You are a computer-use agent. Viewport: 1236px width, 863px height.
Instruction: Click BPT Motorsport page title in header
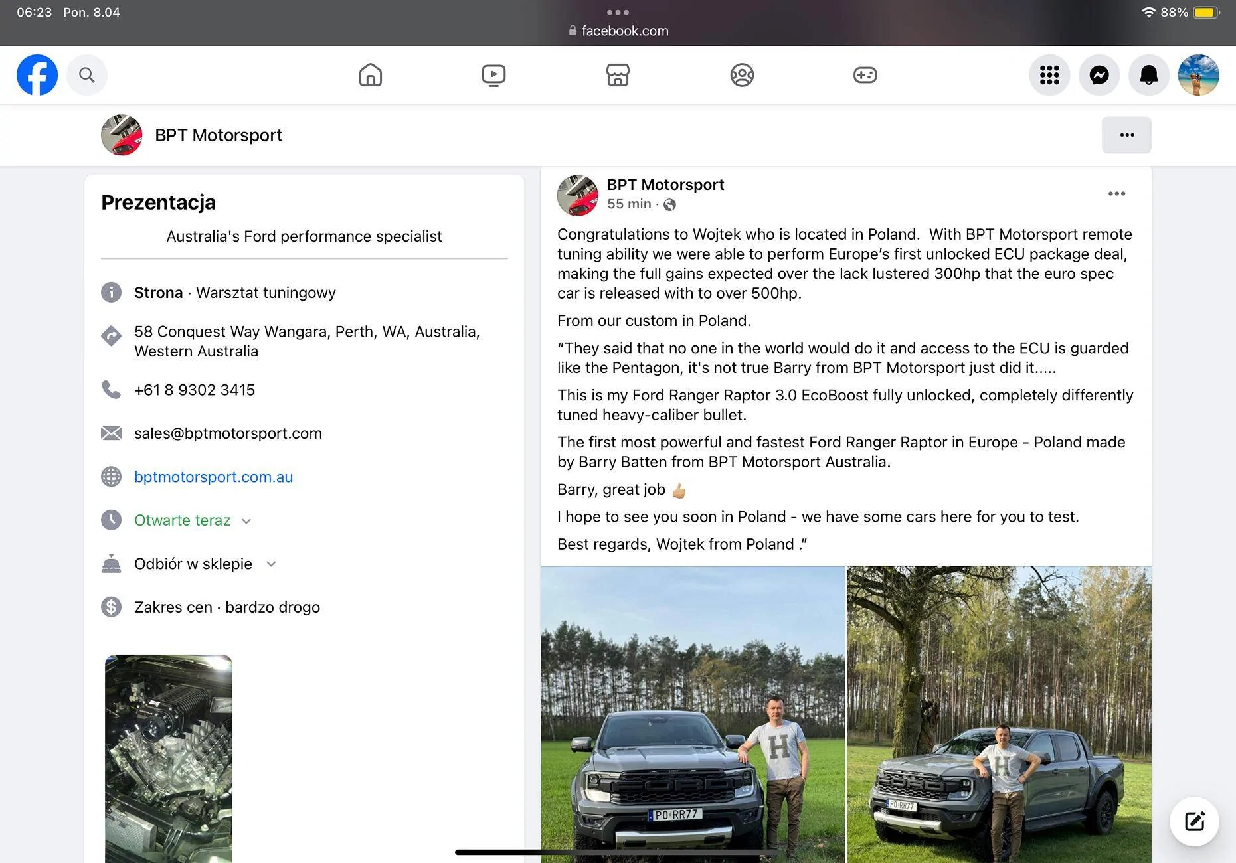point(219,135)
